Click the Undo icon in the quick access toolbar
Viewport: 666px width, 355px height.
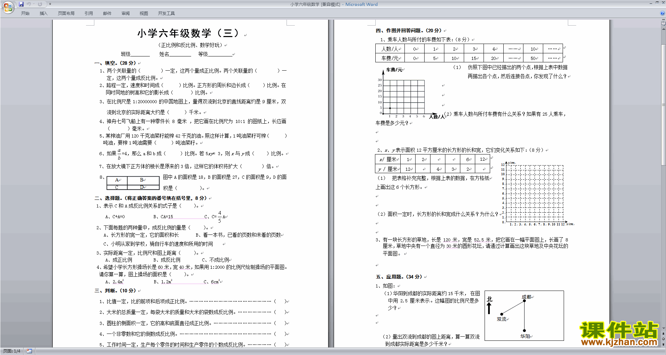coord(29,4)
